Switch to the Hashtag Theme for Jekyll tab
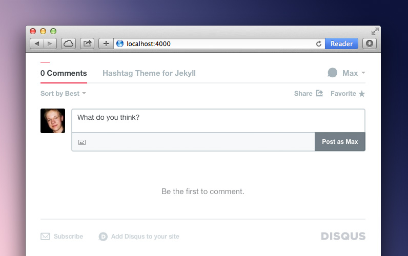The height and width of the screenshot is (256, 408). tap(149, 73)
